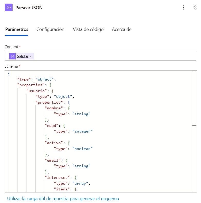Switch to the Configuración tab
The height and width of the screenshot is (203, 201).
pos(50,29)
